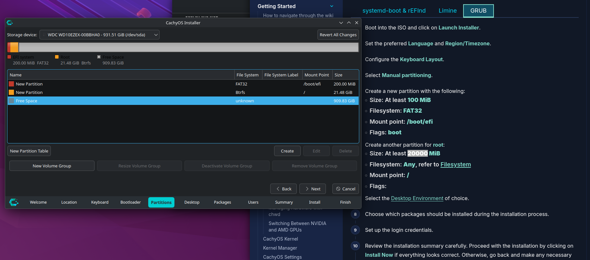Click the Install step in installer

315,202
